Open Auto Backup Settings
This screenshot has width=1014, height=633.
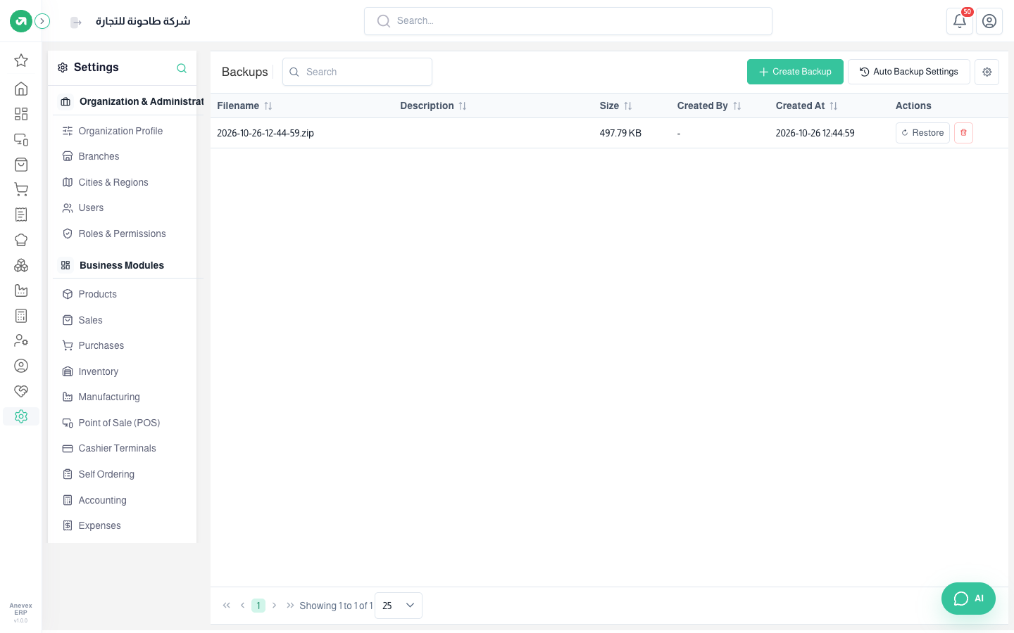(x=909, y=72)
